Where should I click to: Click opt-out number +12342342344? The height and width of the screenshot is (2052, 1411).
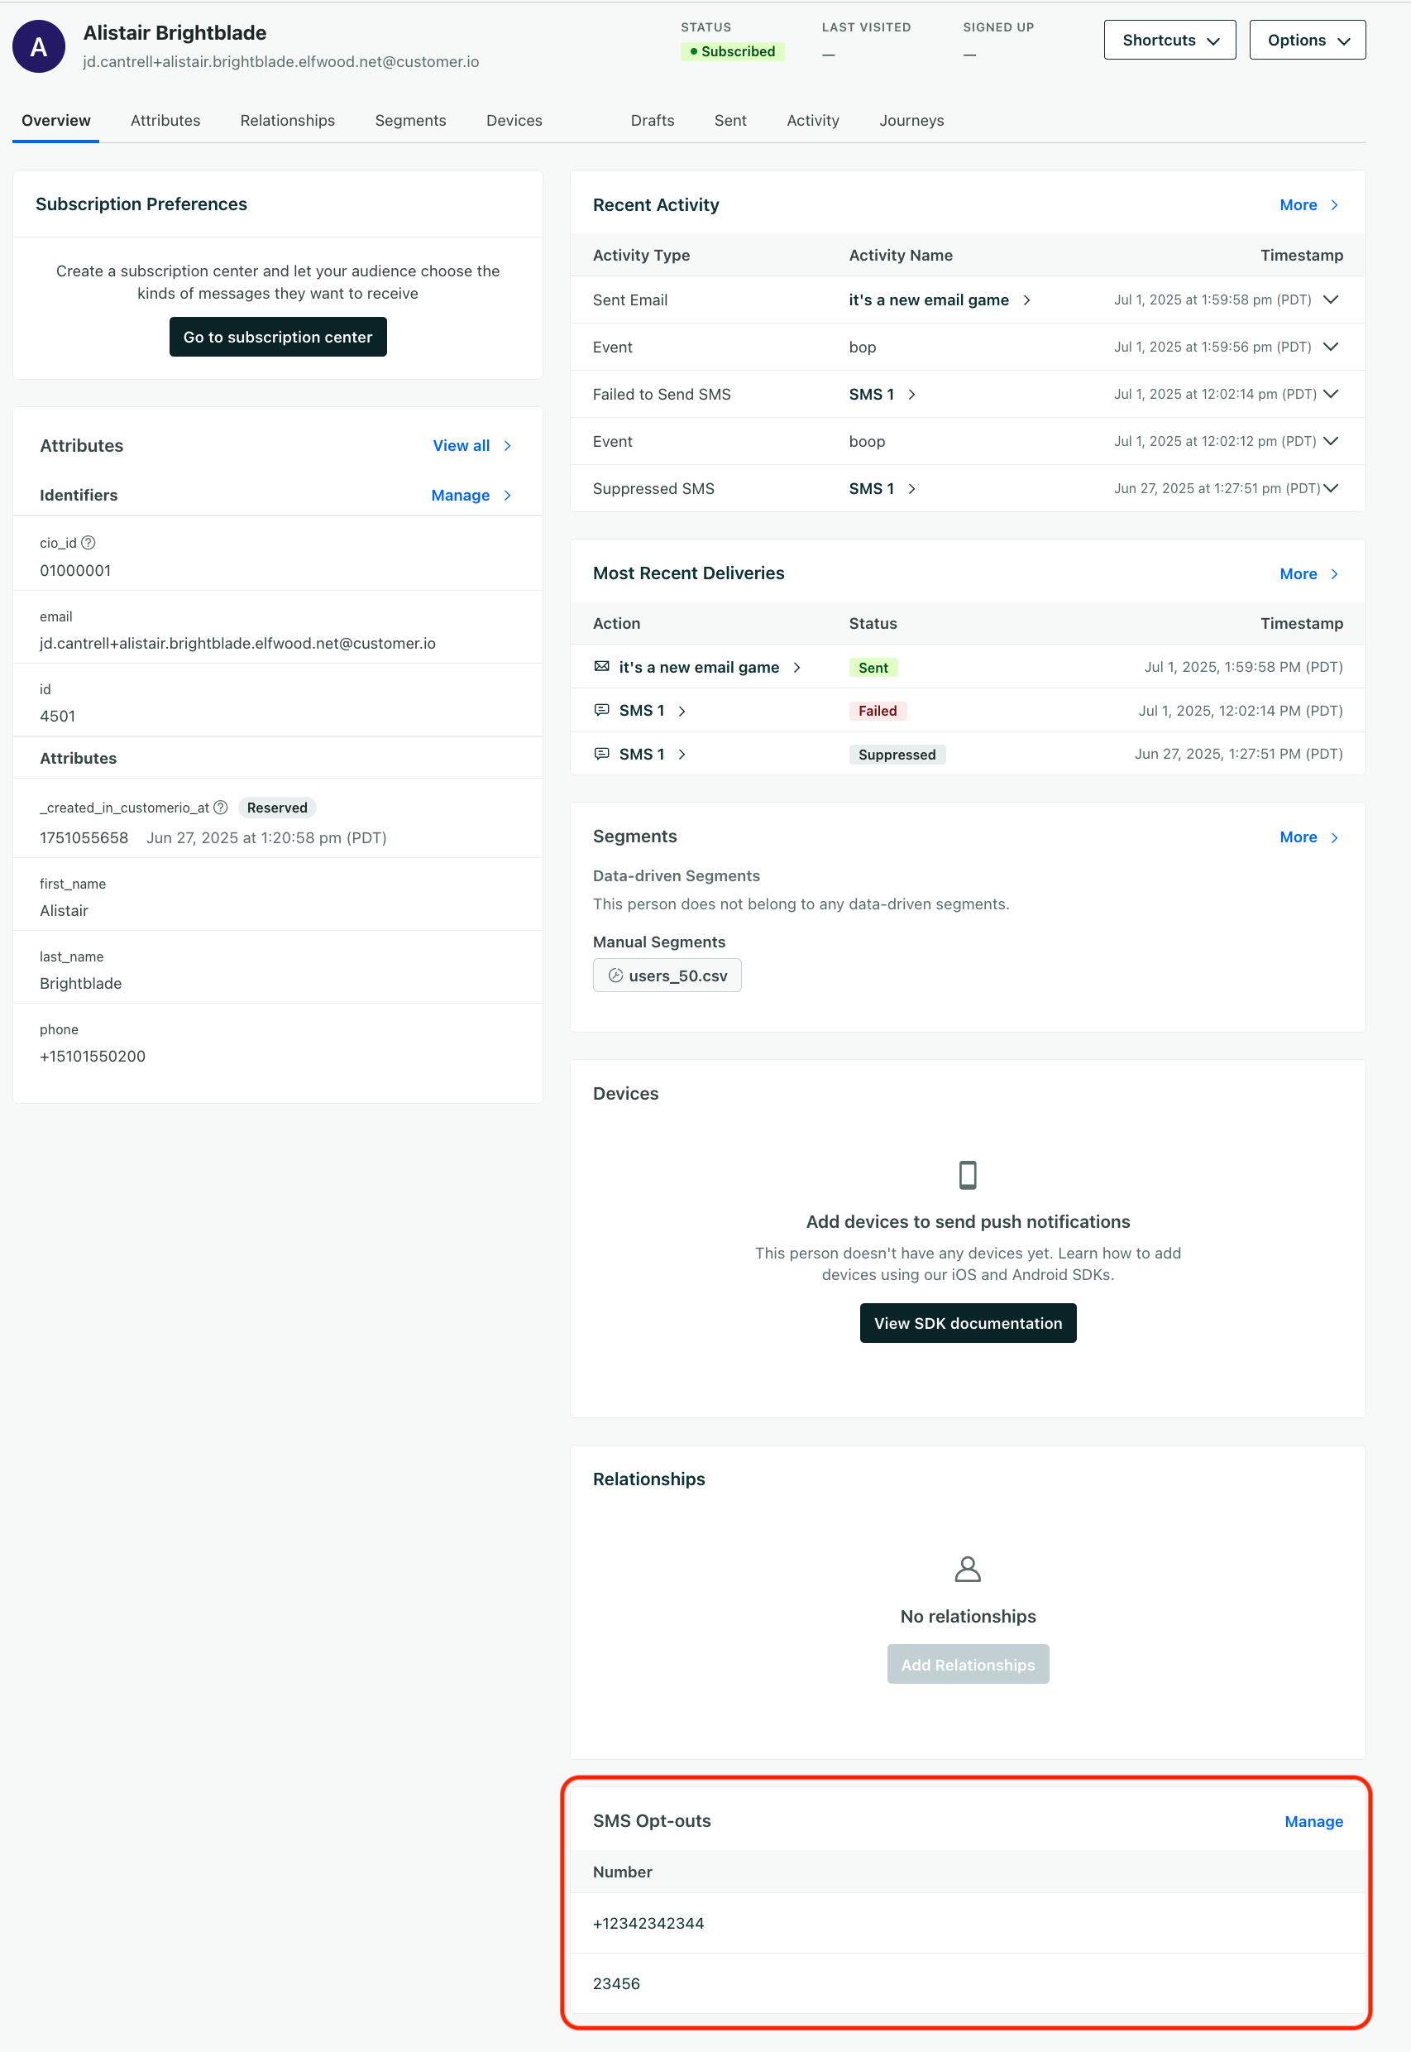tap(648, 1924)
